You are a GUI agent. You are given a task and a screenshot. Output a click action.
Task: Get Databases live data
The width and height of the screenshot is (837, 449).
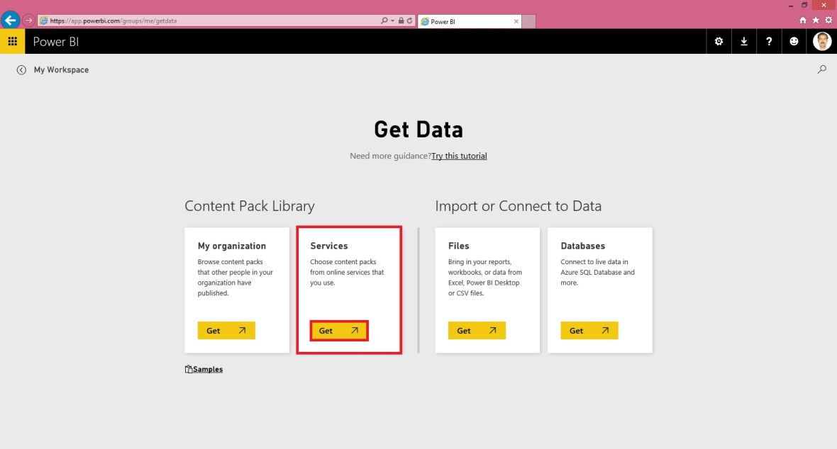click(x=589, y=330)
